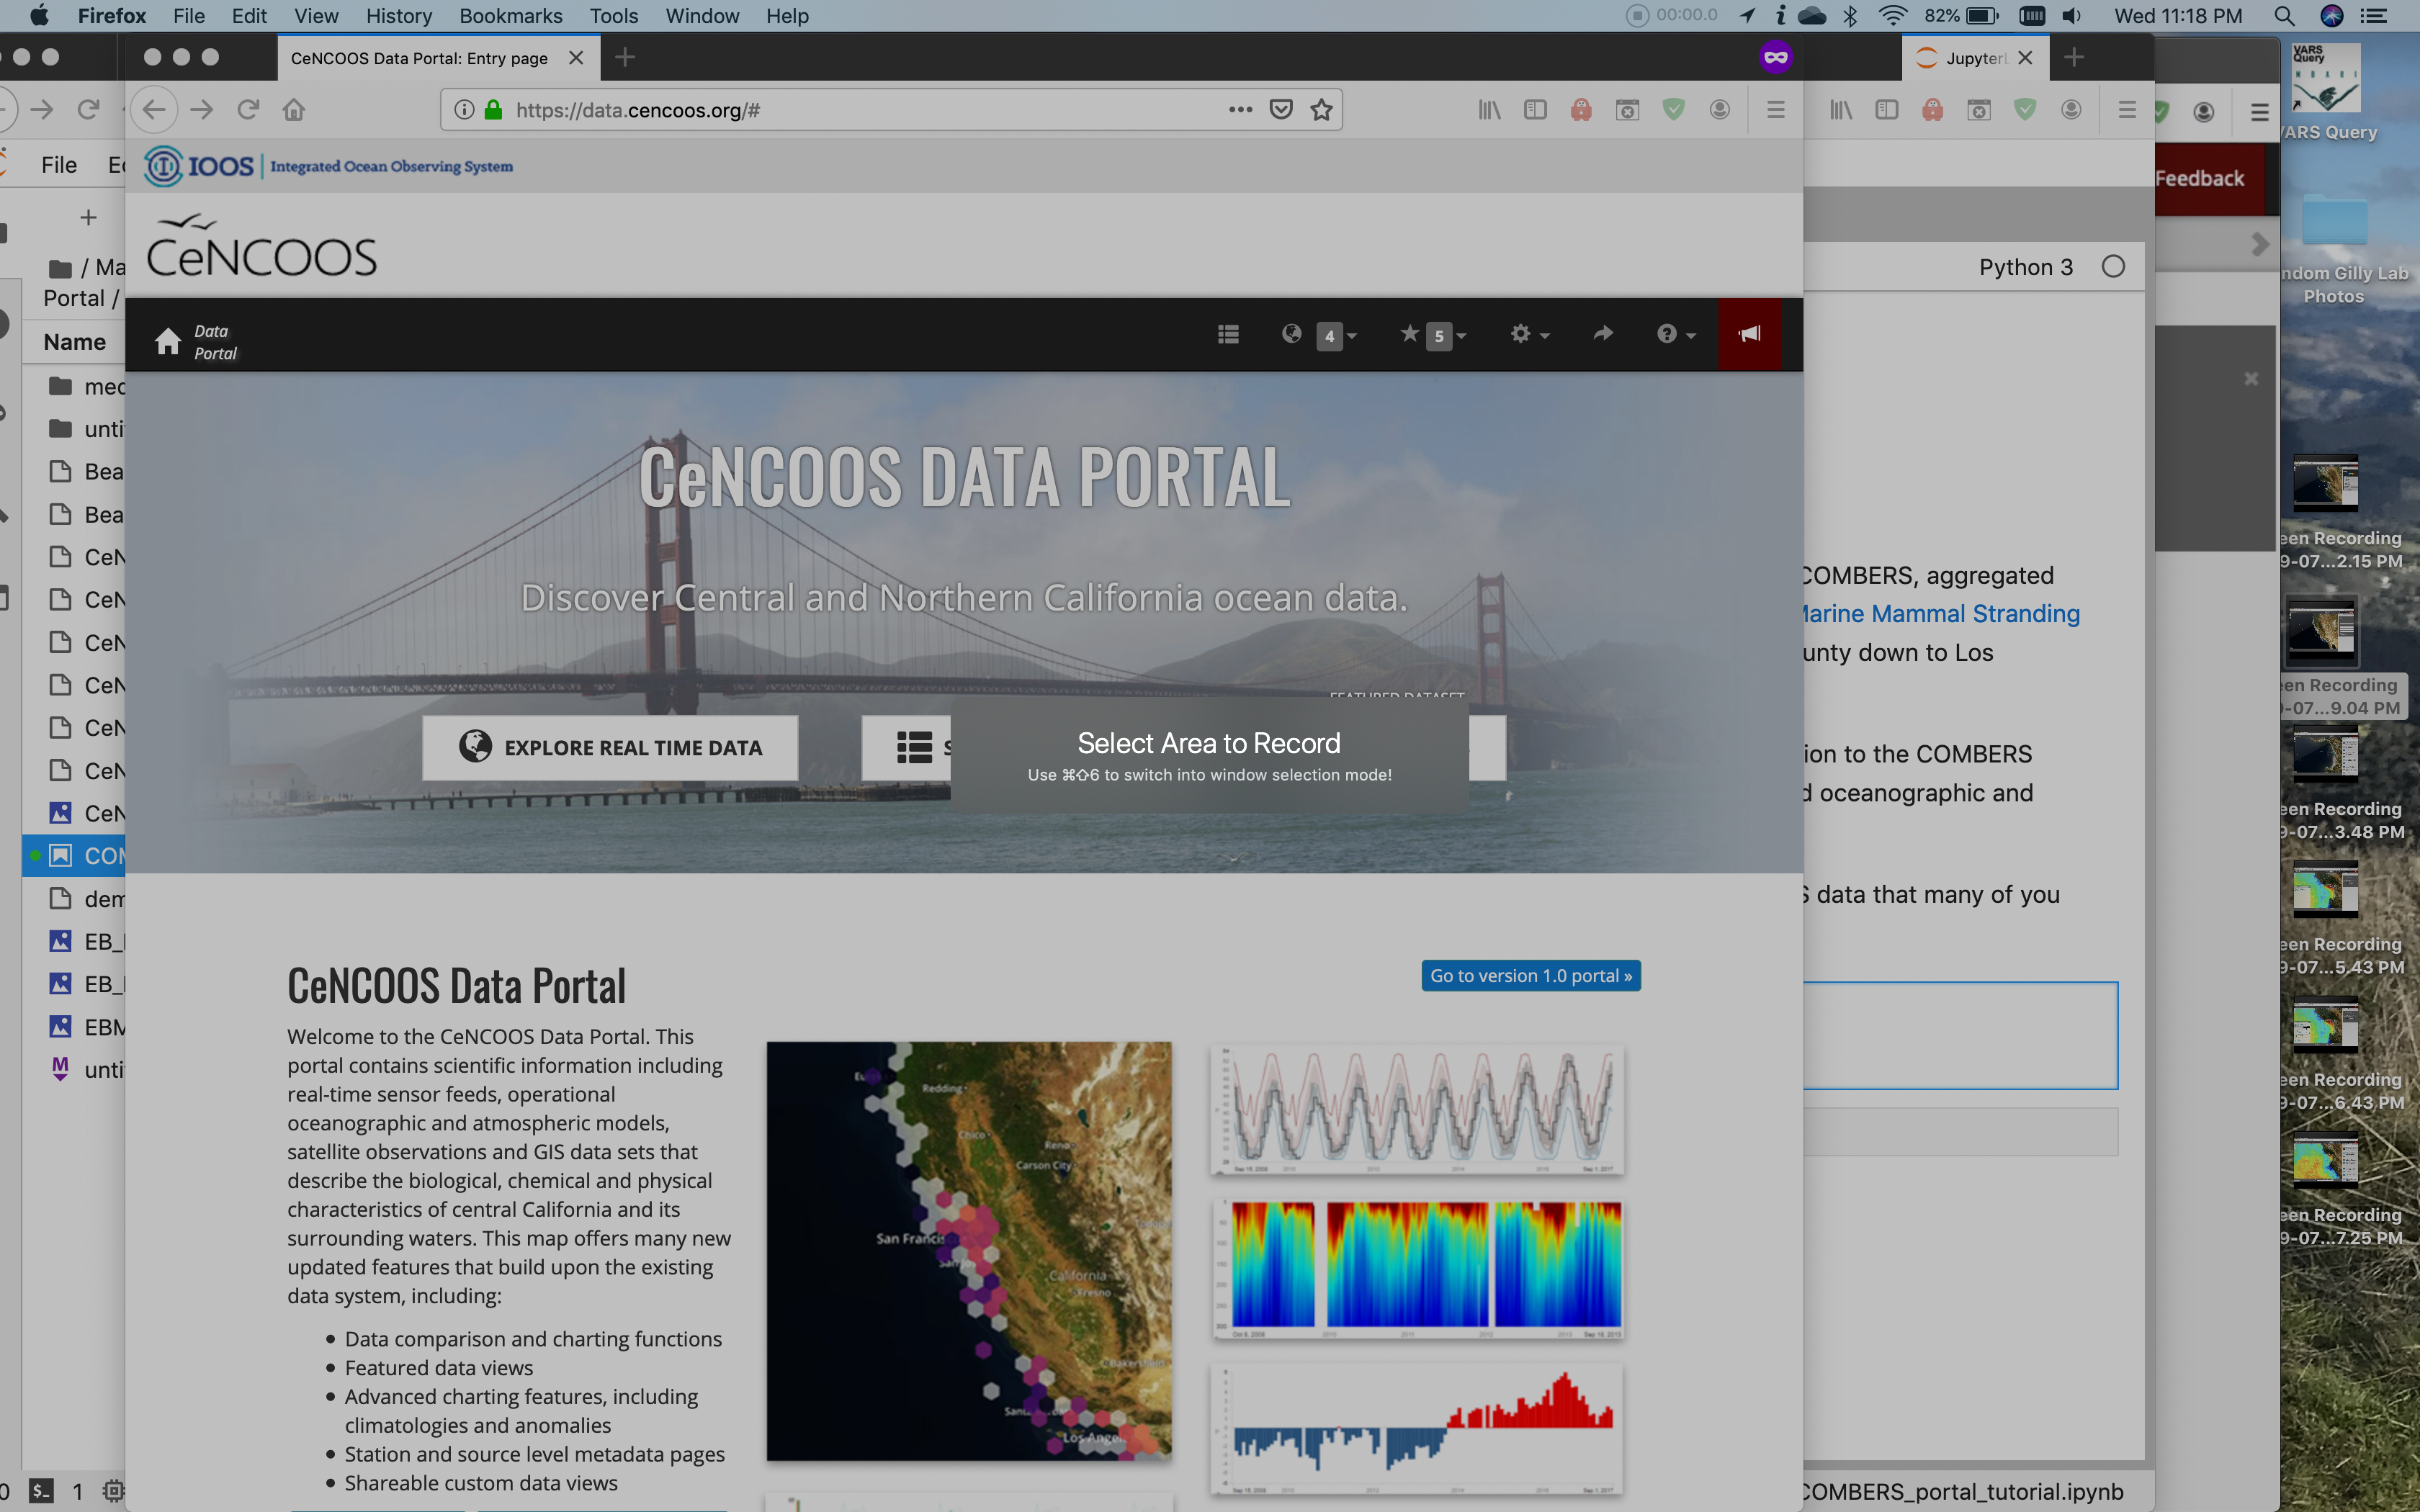Image resolution: width=2420 pixels, height=1512 pixels.
Task: Click the purple private browsing mask icon
Action: [1775, 57]
